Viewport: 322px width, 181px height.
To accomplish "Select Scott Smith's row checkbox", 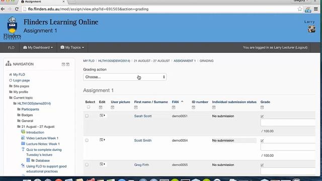I will (x=87, y=140).
